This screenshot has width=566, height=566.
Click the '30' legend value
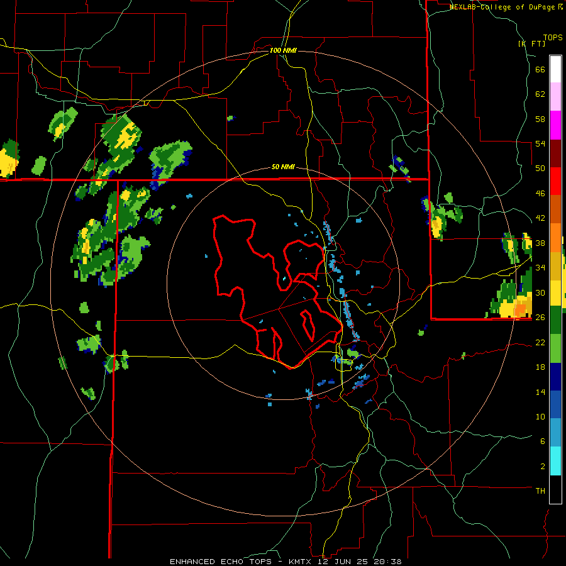point(540,292)
